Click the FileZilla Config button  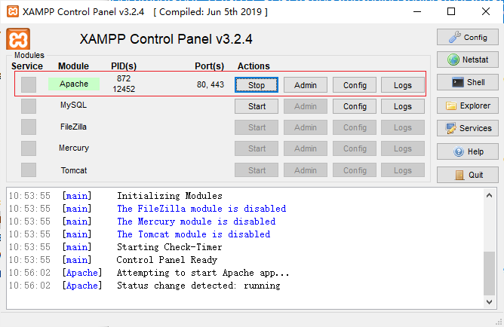(x=355, y=127)
